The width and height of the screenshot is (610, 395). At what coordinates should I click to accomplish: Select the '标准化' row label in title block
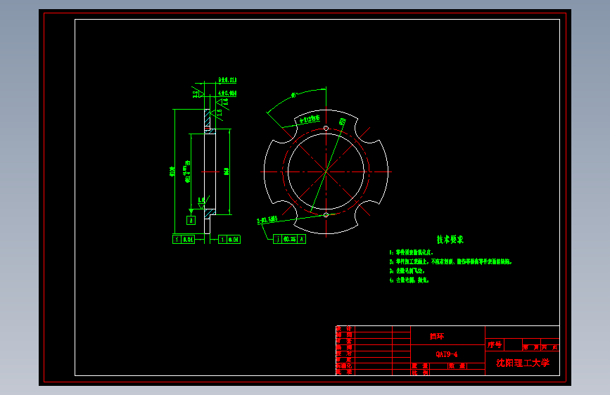coord(344,366)
